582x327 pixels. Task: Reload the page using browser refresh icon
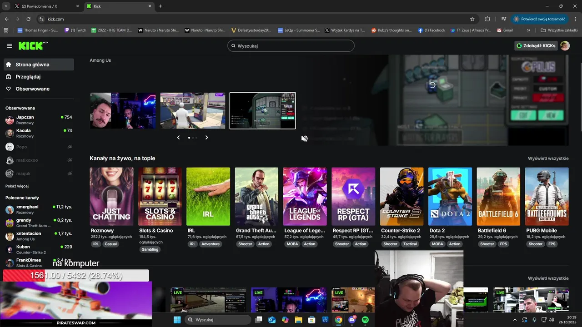tap(29, 19)
